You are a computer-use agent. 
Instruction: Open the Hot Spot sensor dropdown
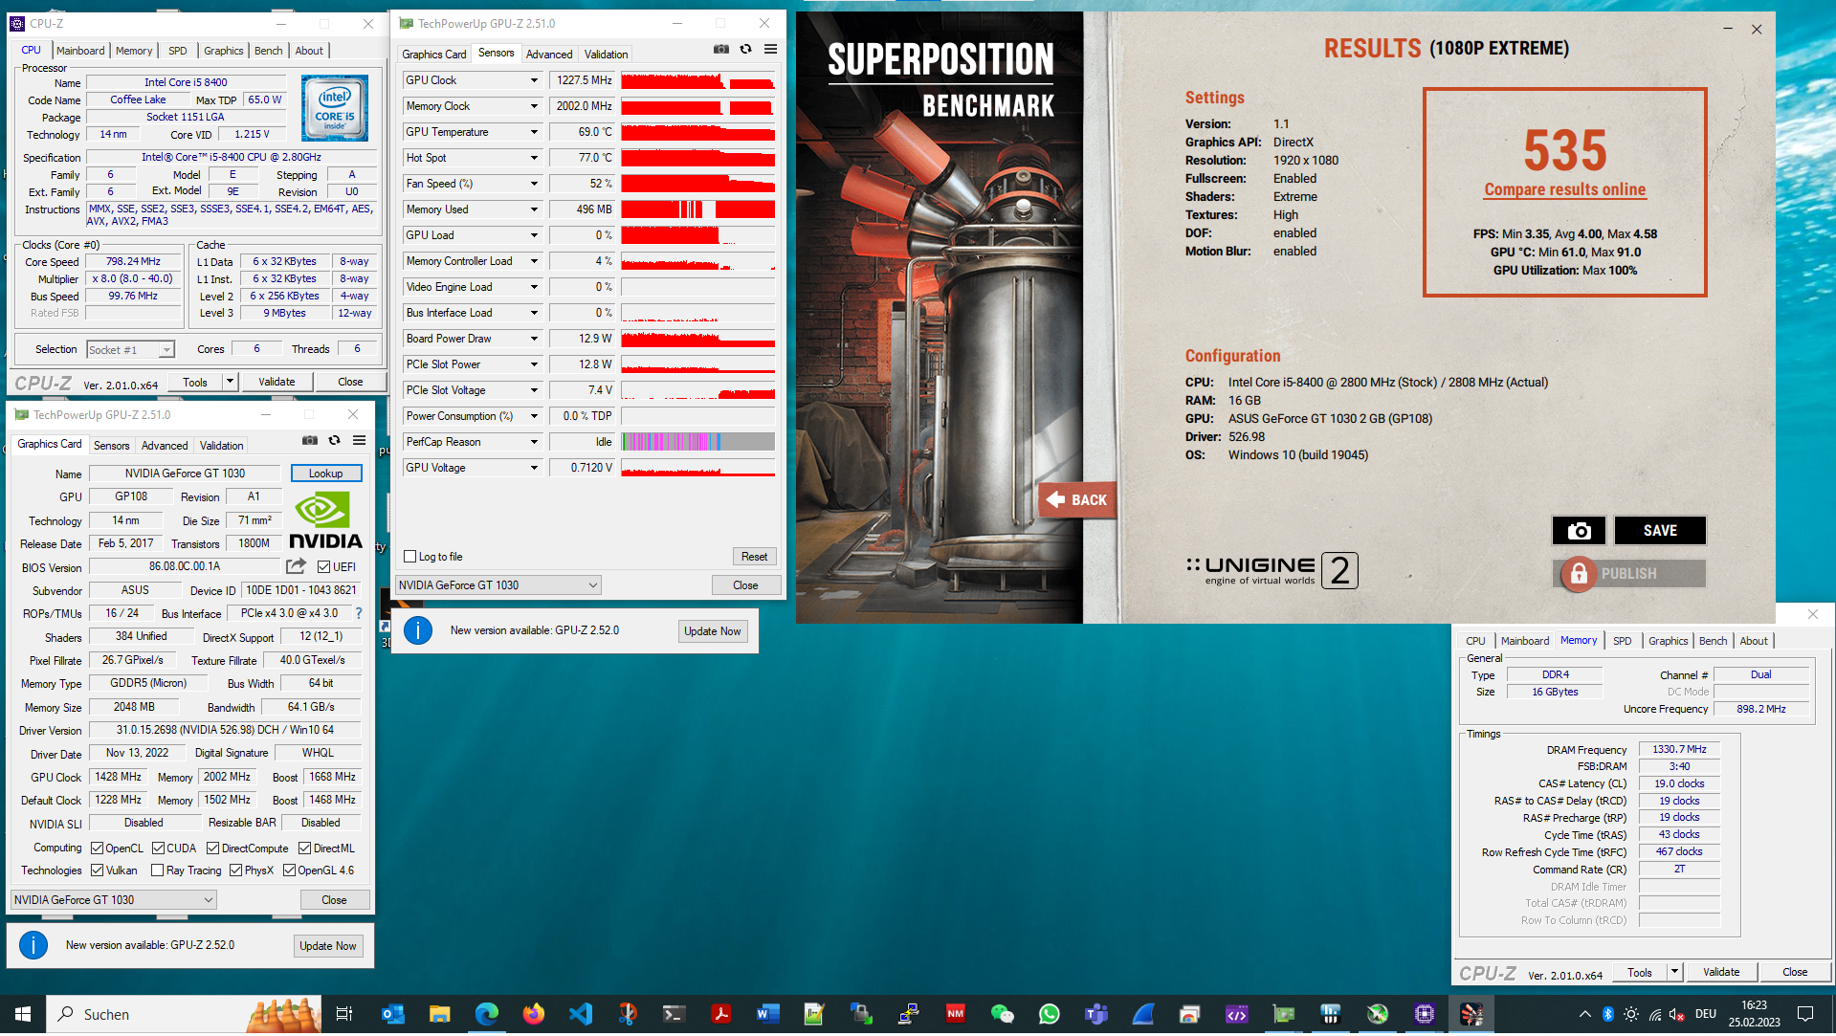(x=534, y=158)
